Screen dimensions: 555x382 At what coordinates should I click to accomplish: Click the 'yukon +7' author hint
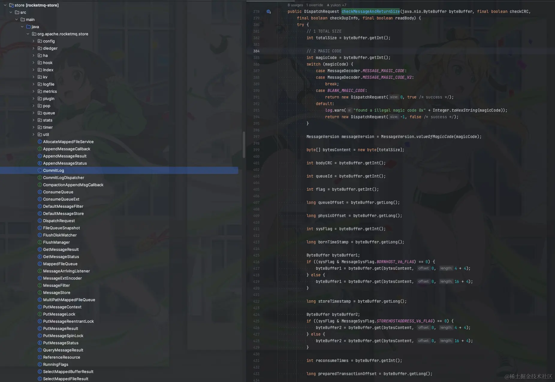[x=337, y=5]
